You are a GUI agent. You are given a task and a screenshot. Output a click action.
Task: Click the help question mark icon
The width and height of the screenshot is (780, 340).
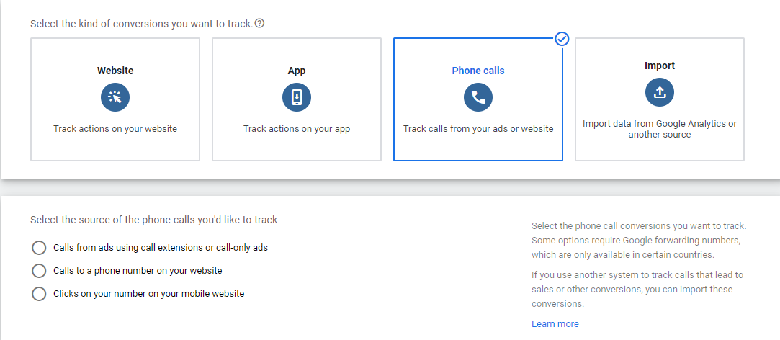coord(260,23)
